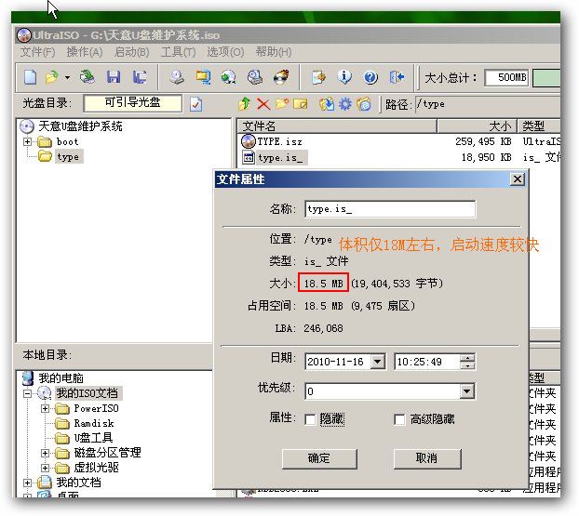Viewport: 579px width, 516px height.
Task: Click the boot info checkmark document icon
Action: tap(196, 104)
